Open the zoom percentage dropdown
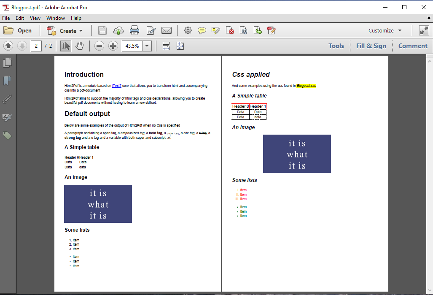This screenshot has width=433, height=295. coord(147,46)
